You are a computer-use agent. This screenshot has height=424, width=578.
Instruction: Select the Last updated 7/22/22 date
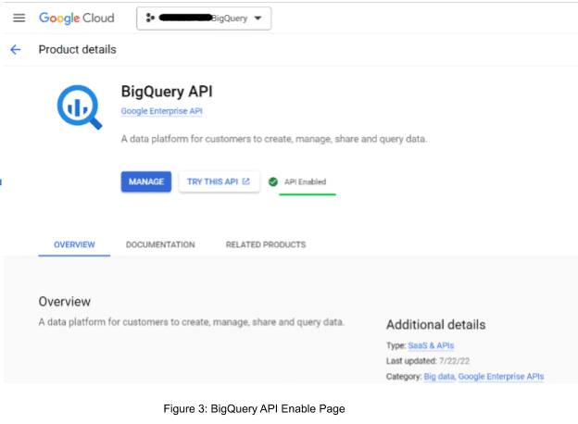454,361
